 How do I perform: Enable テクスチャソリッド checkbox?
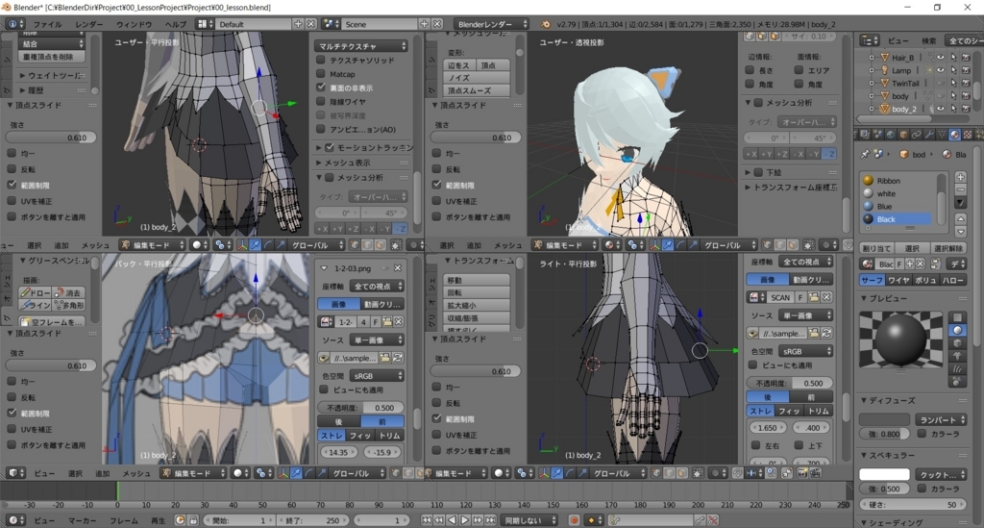pos(321,60)
